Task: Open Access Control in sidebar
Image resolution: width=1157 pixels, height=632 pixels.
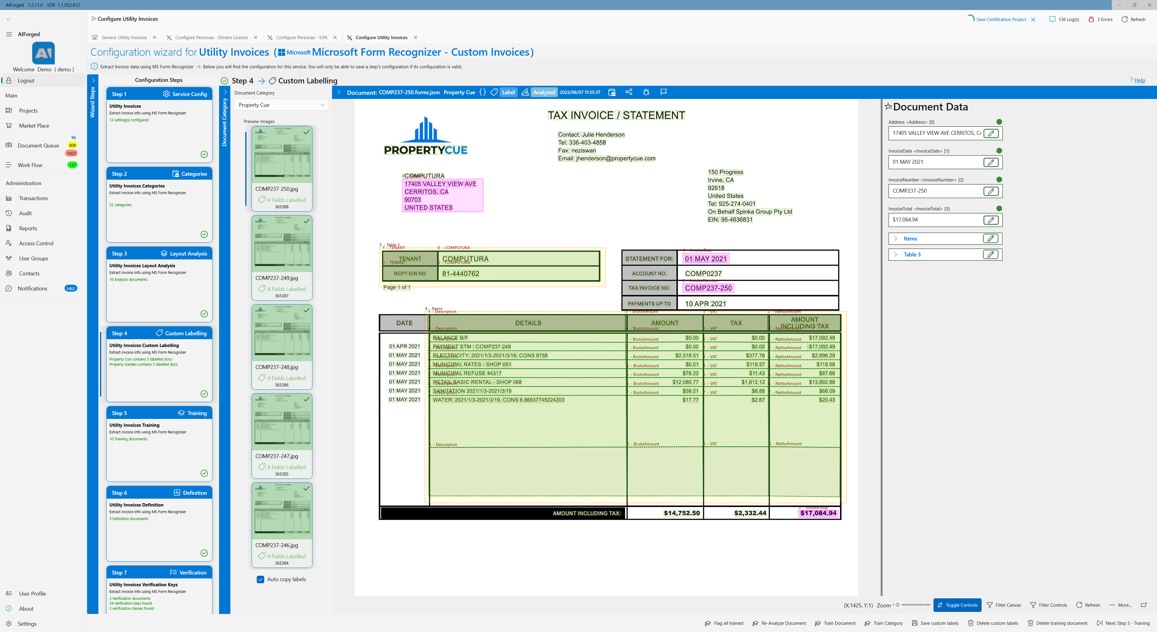Action: pyautogui.click(x=36, y=243)
